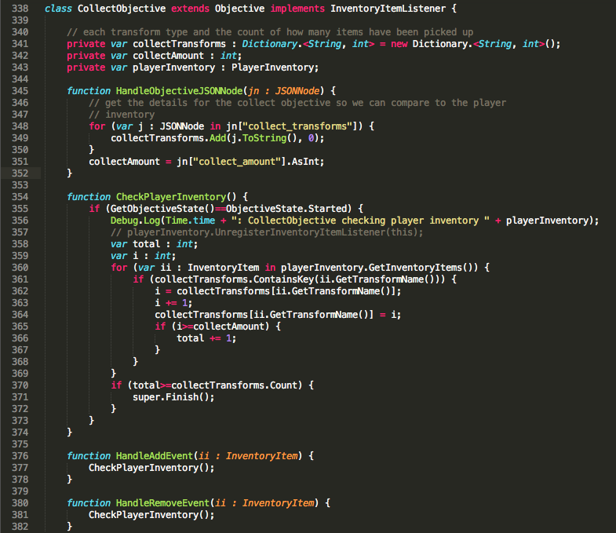Click 'GetObjectiveState()' on line 355
The height and width of the screenshot is (533, 616).
(162, 209)
